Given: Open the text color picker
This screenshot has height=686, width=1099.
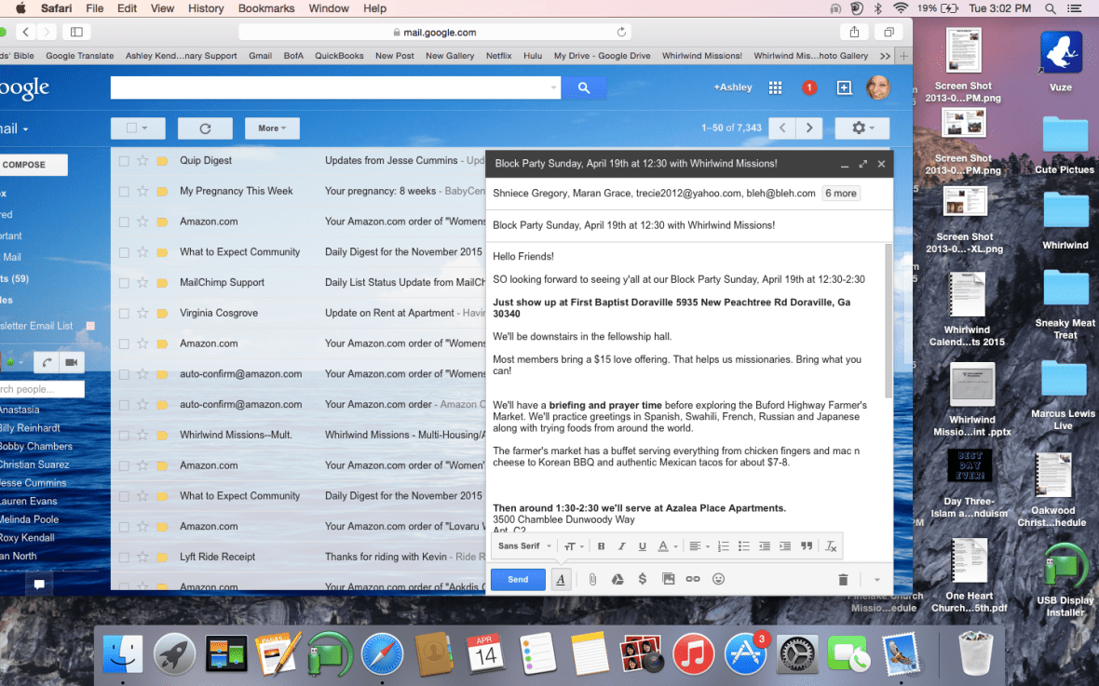Looking at the screenshot, I should pyautogui.click(x=663, y=546).
